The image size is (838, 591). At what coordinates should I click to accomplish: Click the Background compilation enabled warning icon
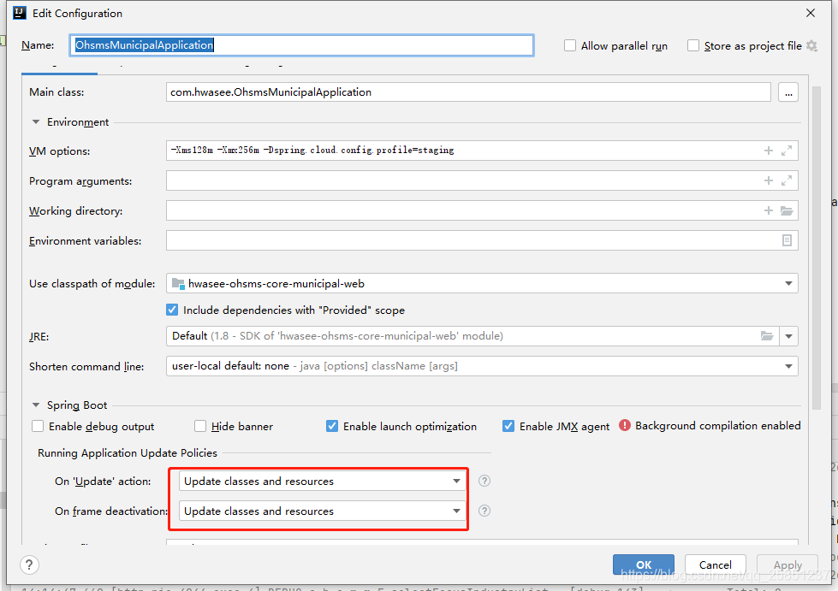click(x=625, y=425)
